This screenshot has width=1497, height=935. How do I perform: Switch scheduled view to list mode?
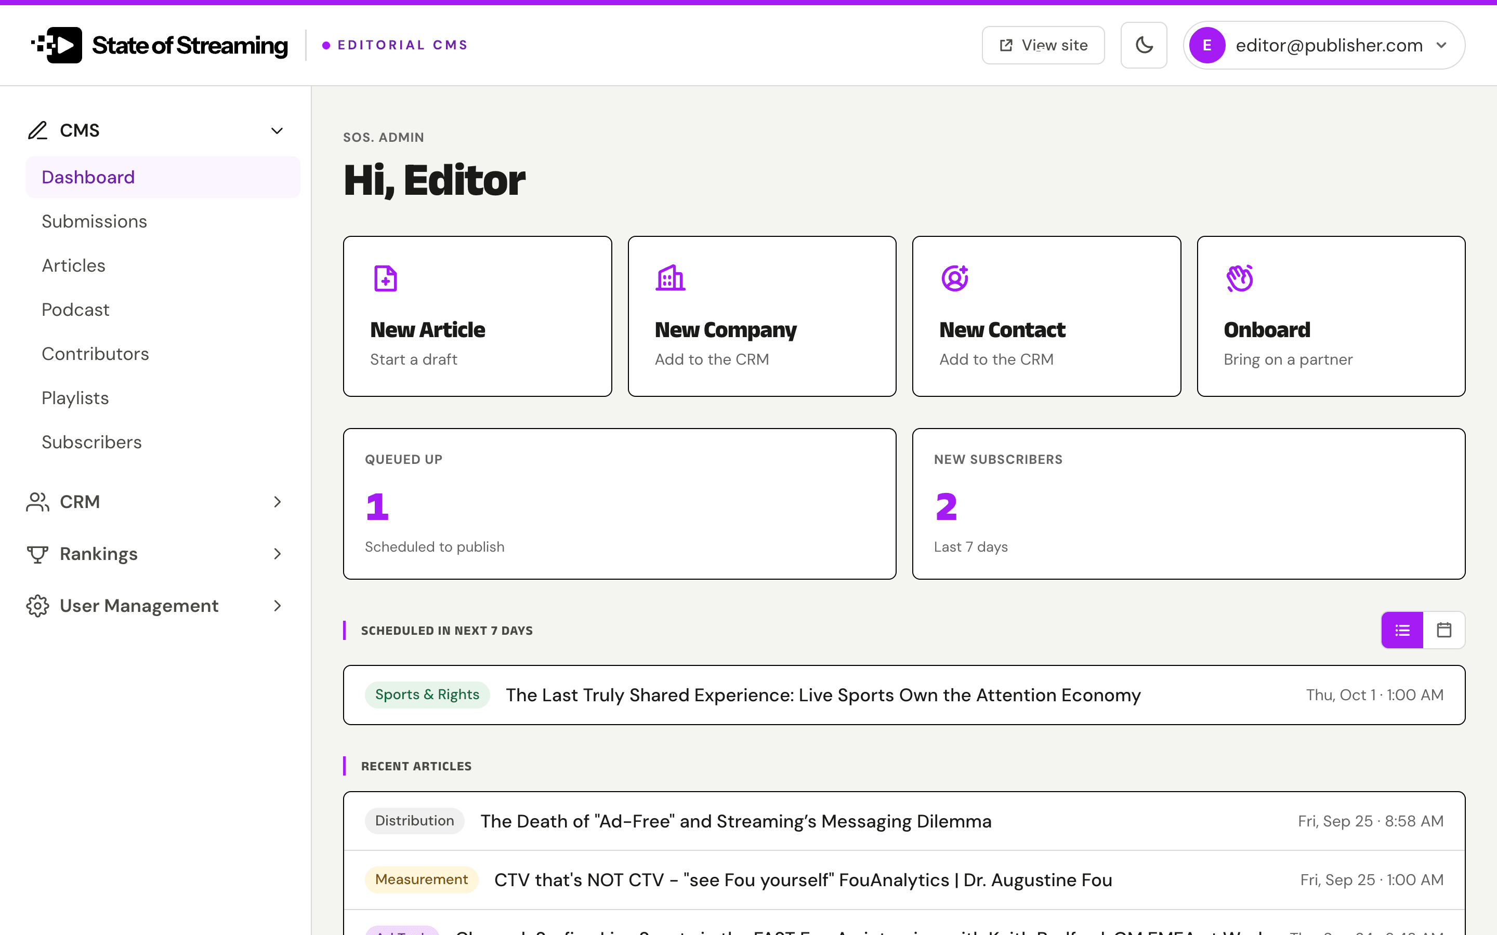(x=1402, y=630)
